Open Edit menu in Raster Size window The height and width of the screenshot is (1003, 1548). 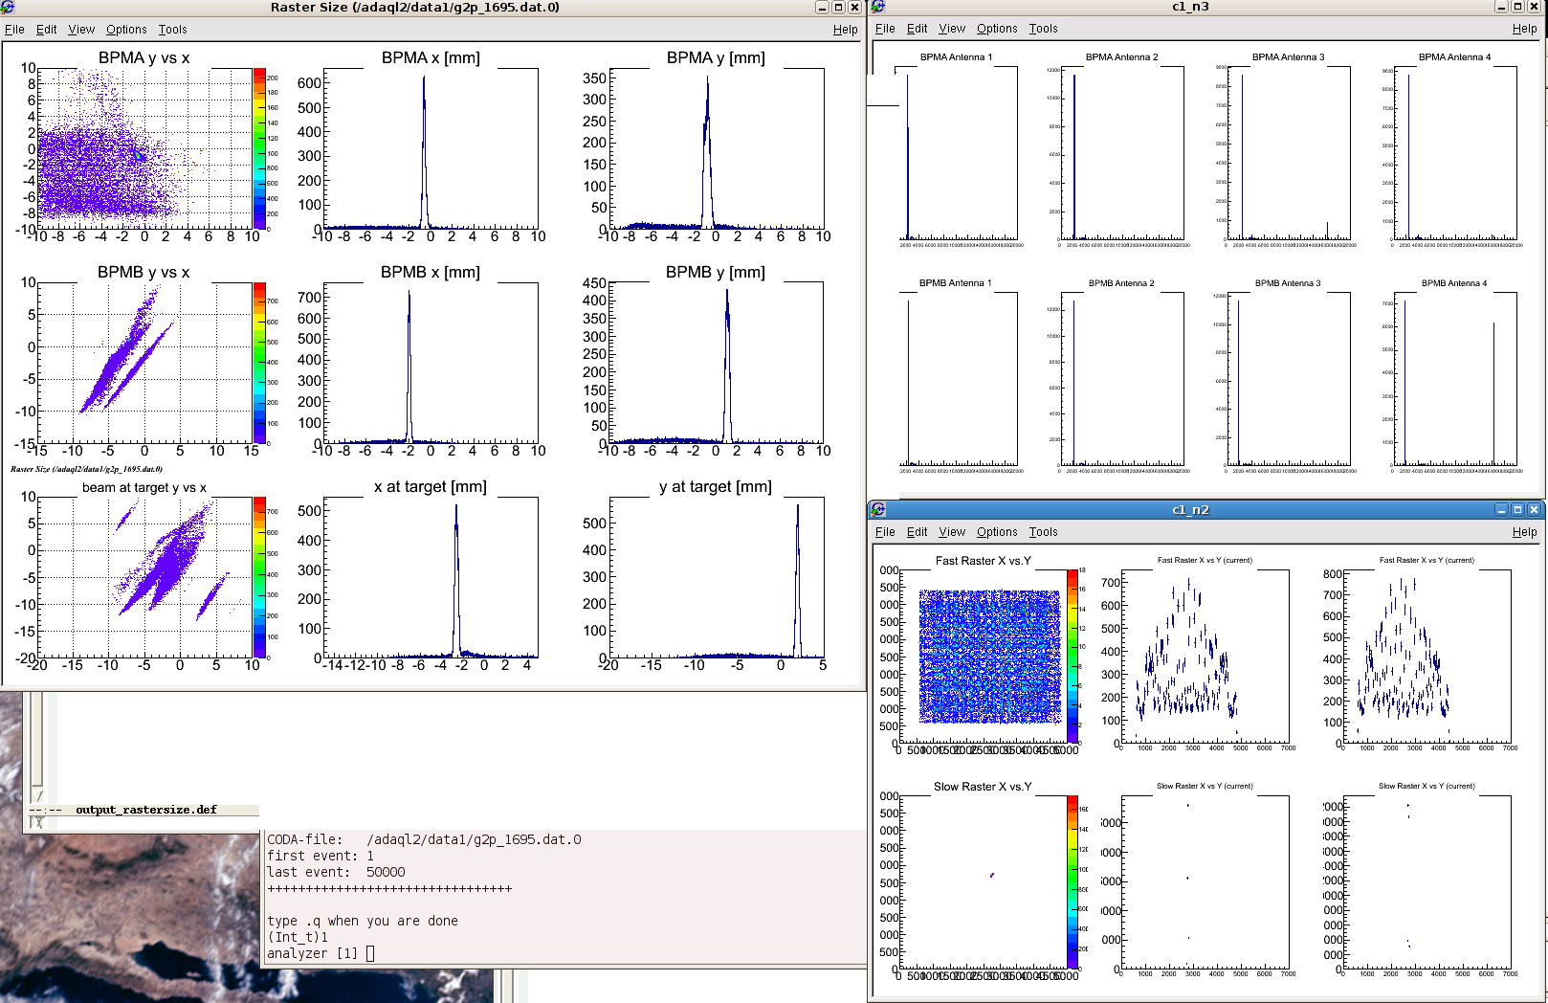click(46, 30)
